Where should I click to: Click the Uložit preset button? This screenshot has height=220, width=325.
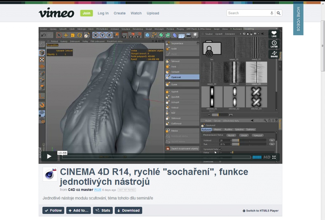[x=244, y=135]
